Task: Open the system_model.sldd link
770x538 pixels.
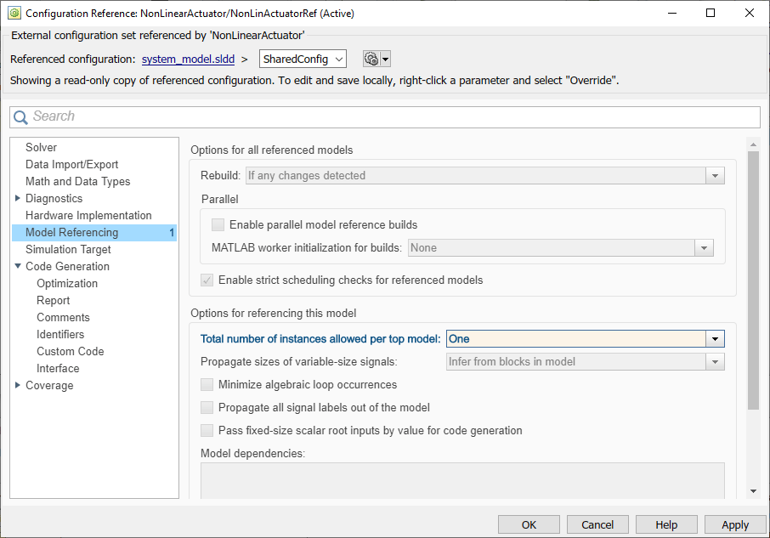Action: (188, 59)
